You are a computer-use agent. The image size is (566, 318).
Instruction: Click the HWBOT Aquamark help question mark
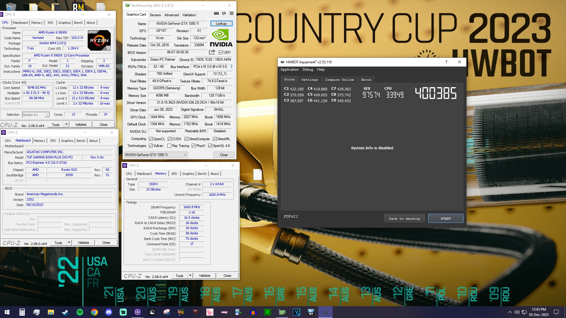(x=446, y=62)
